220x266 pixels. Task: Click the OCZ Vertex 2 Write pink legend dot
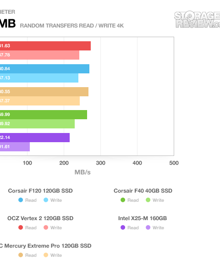(x=46, y=227)
